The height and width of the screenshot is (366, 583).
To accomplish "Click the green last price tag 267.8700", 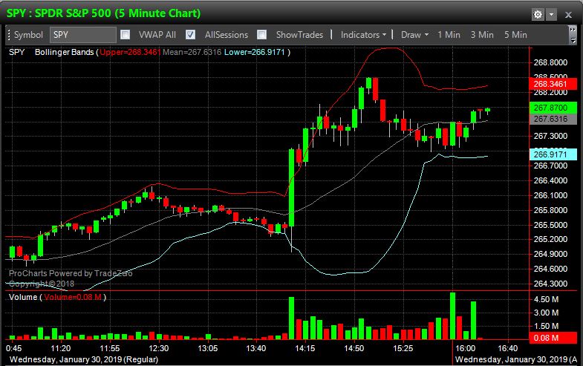I will pos(550,108).
